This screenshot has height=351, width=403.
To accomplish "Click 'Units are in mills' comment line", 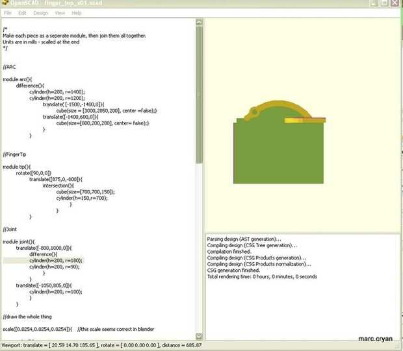I will [x=41, y=42].
